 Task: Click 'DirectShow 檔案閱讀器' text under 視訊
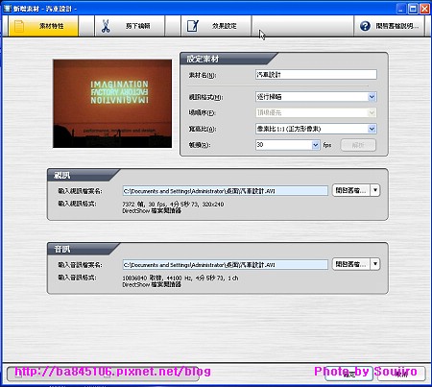tap(152, 211)
